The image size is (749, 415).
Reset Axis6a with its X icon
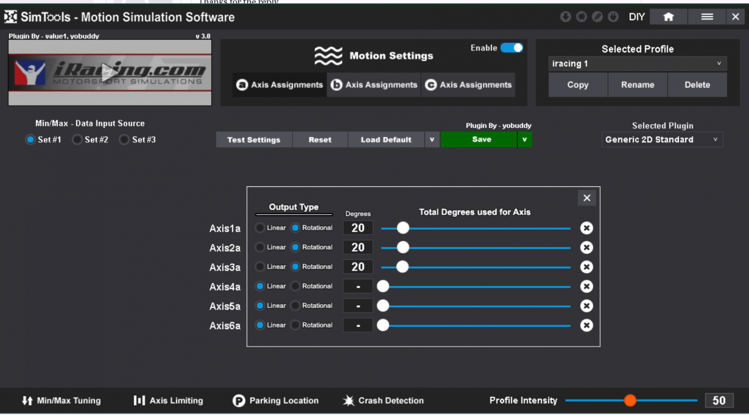[587, 325]
